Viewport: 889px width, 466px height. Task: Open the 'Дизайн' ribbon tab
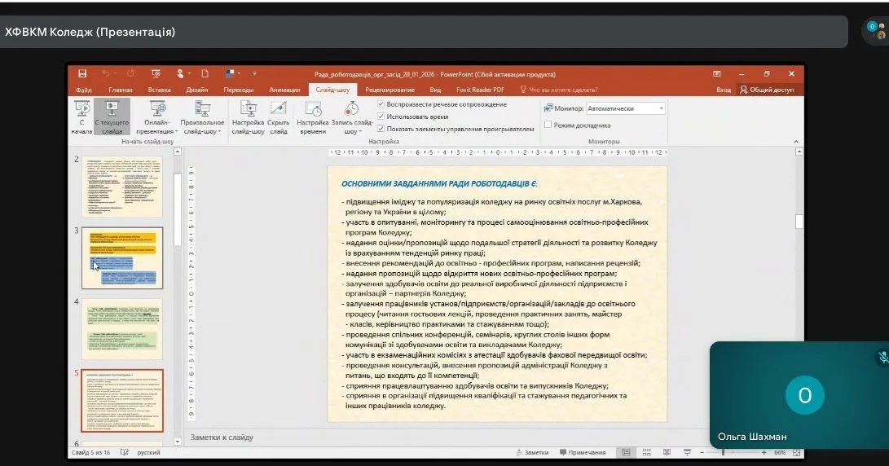196,90
